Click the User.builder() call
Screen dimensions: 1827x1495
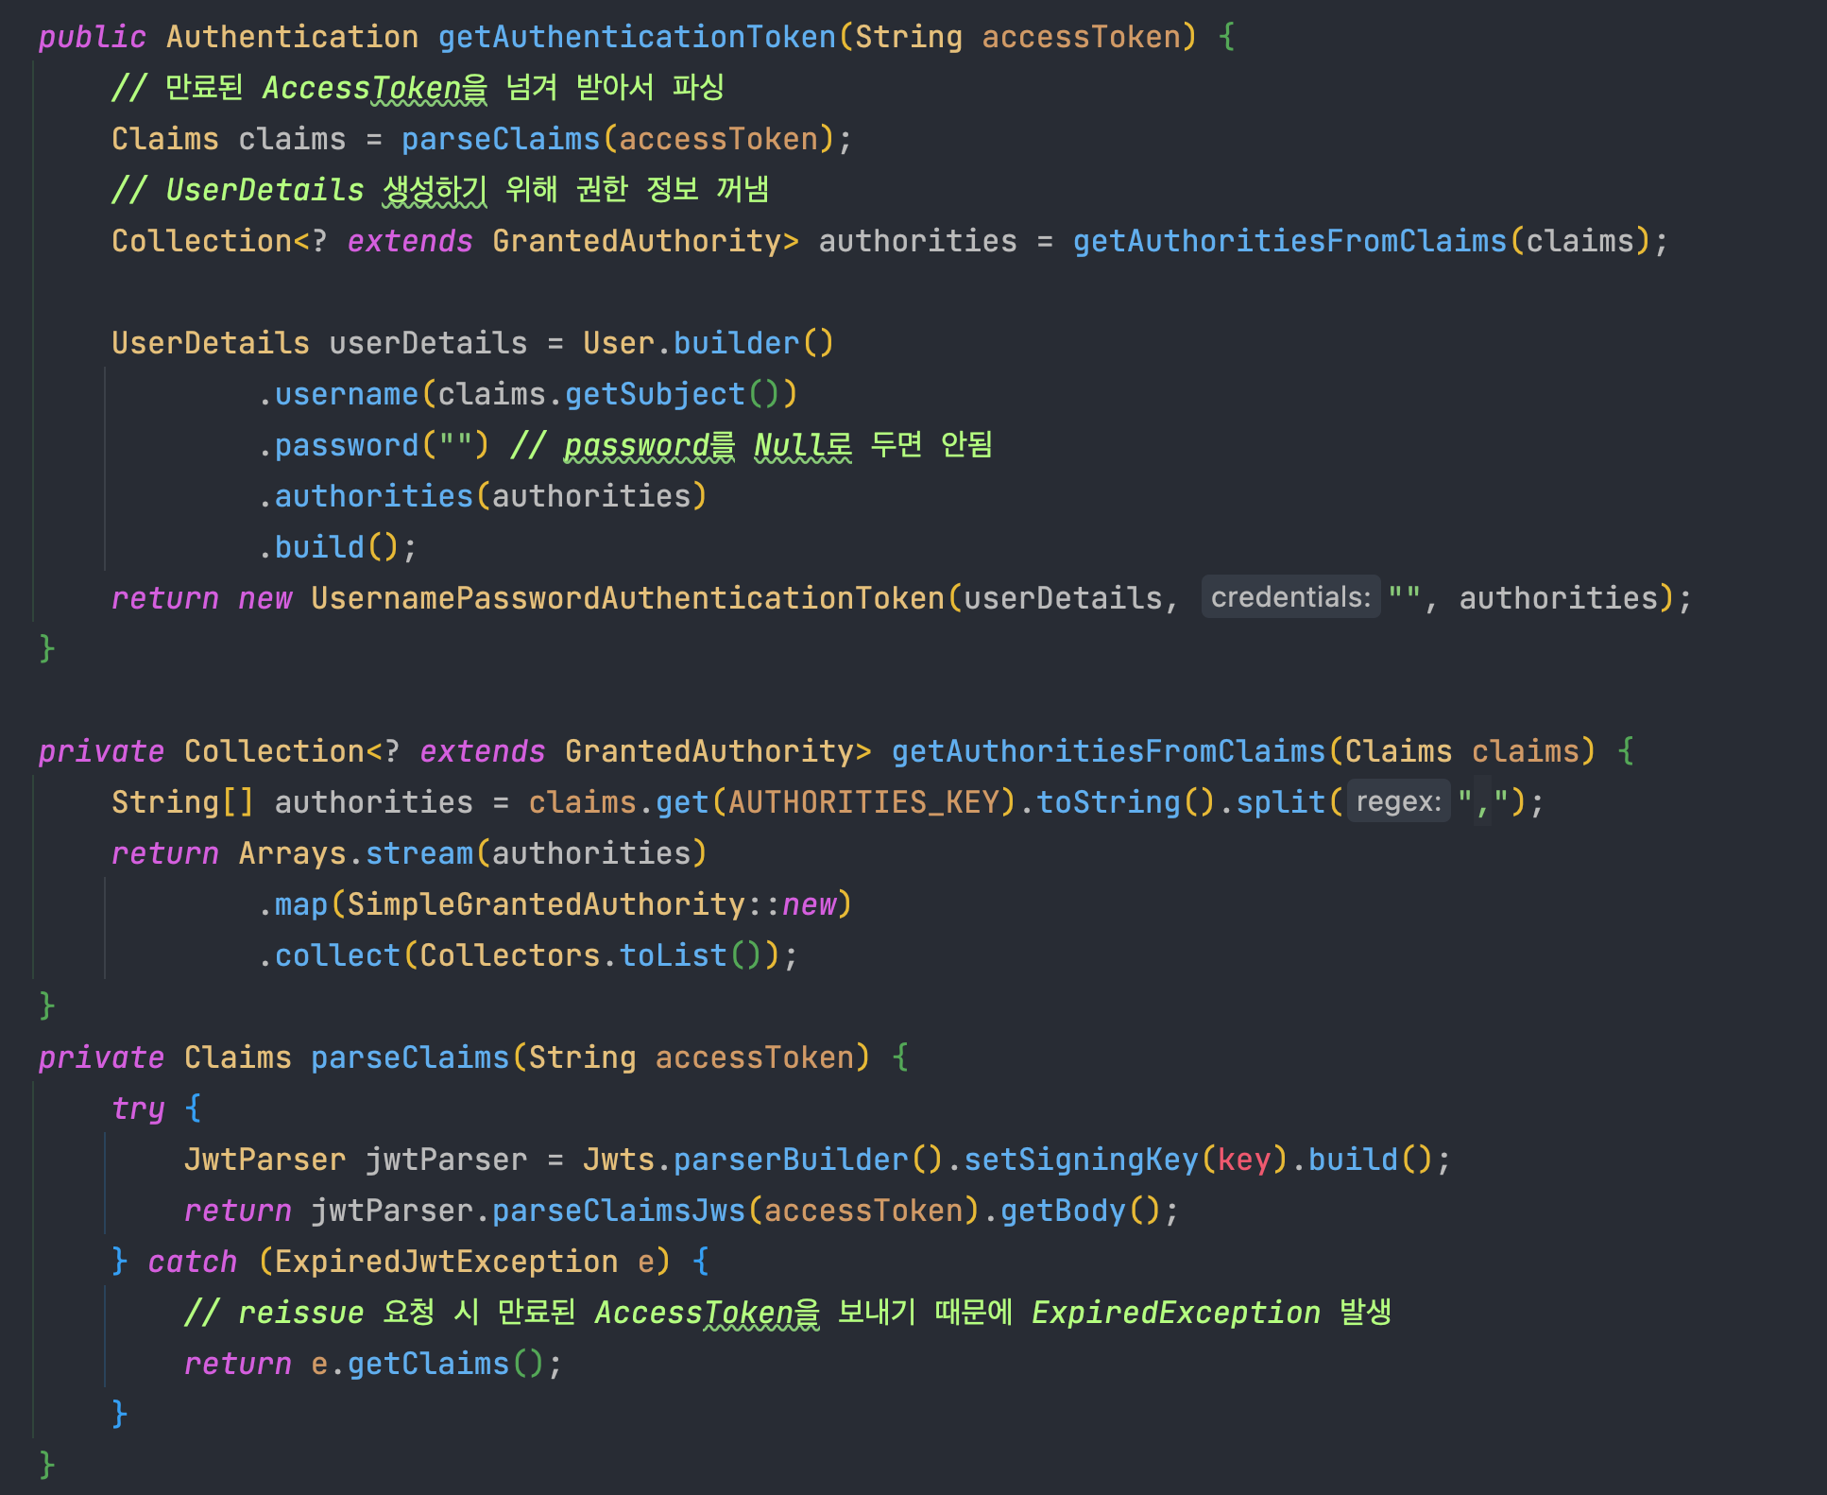(736, 343)
